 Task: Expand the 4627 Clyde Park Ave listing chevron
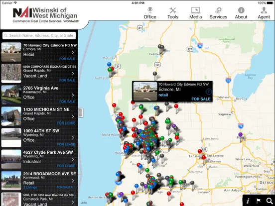[x=73, y=159]
